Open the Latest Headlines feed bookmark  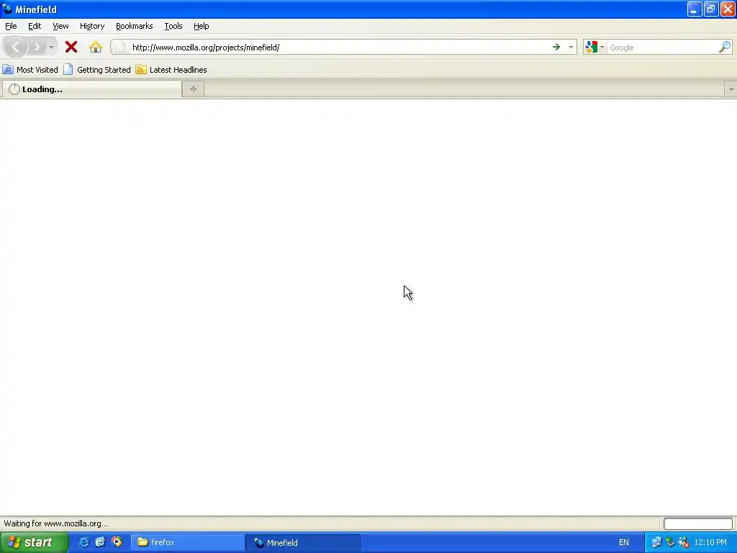171,70
